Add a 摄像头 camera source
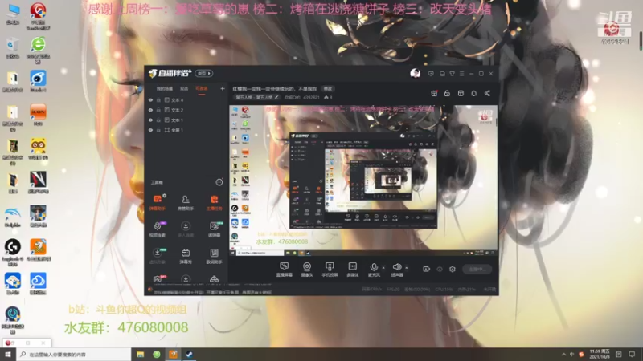The height and width of the screenshot is (361, 643). coord(307,270)
